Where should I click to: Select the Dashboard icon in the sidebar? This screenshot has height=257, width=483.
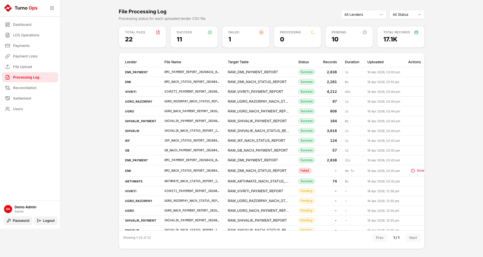8,24
